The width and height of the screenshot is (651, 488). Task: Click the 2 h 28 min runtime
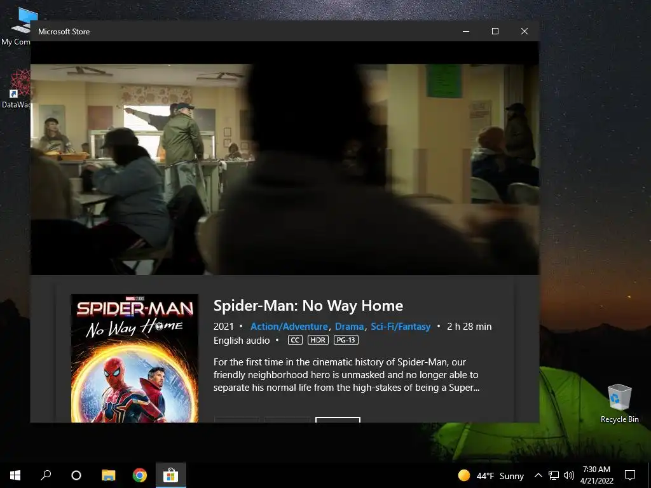pyautogui.click(x=469, y=327)
